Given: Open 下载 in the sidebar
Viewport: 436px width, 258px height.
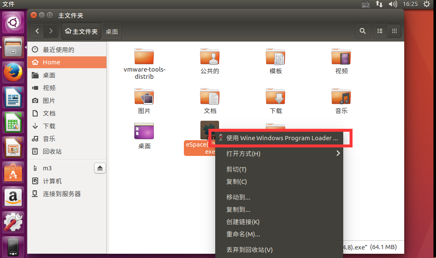Looking at the screenshot, I should point(67,126).
